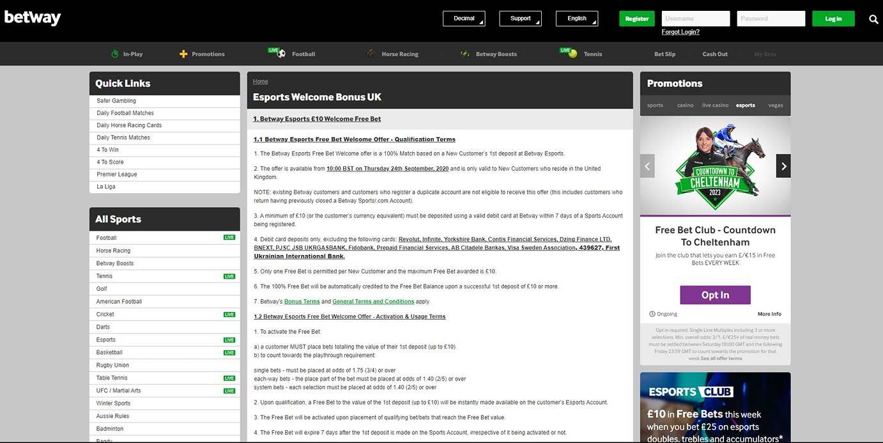Open General Terms and Conditions link
The height and width of the screenshot is (443, 883).
click(x=373, y=302)
